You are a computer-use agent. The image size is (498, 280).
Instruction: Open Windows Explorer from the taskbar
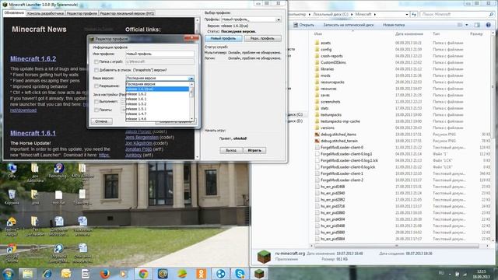(28, 273)
